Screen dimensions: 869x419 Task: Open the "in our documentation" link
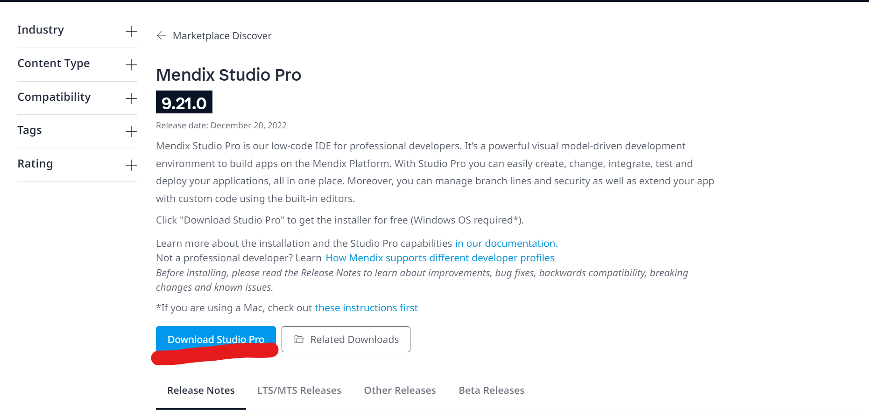[506, 244]
